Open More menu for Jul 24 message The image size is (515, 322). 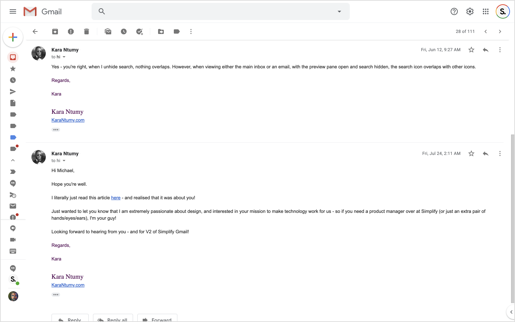pyautogui.click(x=500, y=153)
